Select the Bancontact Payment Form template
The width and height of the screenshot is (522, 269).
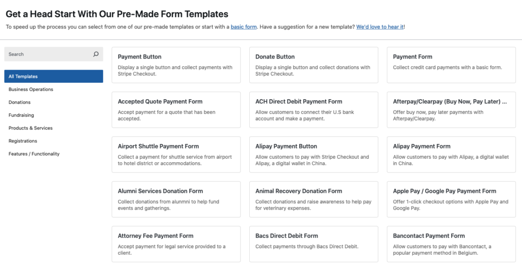[x=451, y=244]
